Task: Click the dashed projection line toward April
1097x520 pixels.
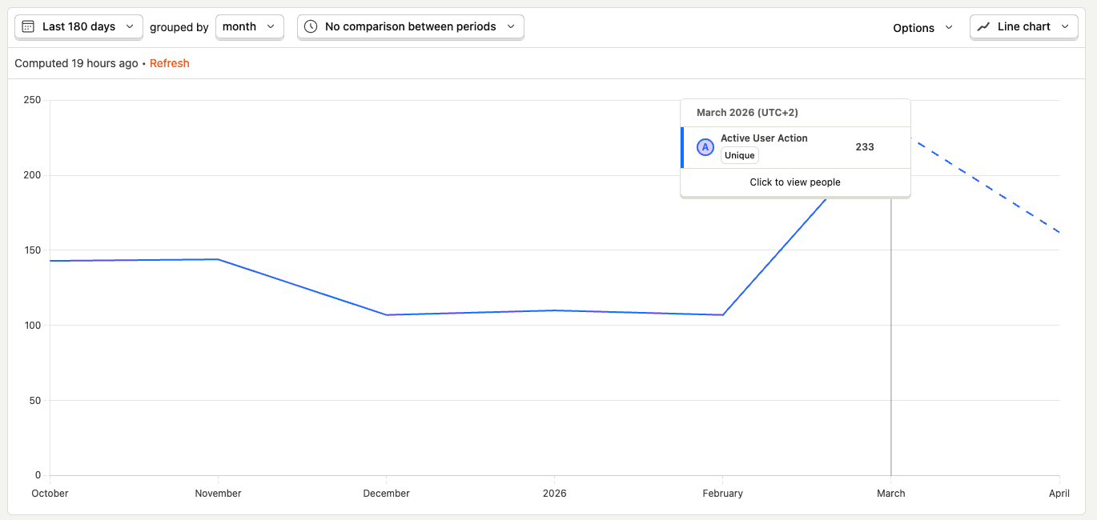Action: point(985,188)
